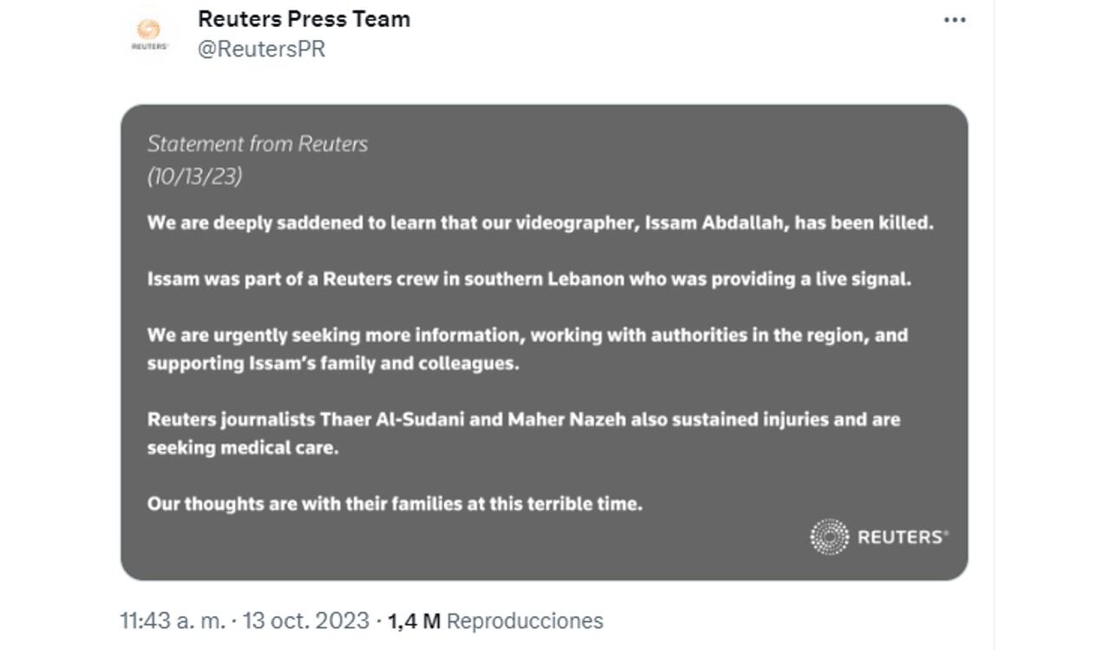This screenshot has height=650, width=1110.
Task: Click the 'Statement from Reuters' heading
Action: (x=258, y=144)
